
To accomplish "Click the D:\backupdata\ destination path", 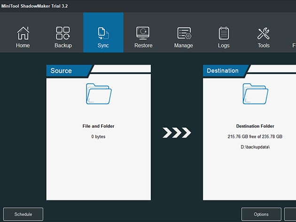I will coord(255,146).
